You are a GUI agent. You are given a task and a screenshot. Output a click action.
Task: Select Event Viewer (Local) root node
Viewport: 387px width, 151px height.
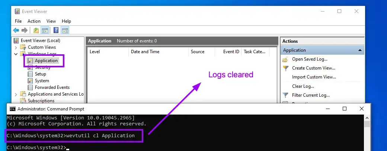tap(41, 41)
